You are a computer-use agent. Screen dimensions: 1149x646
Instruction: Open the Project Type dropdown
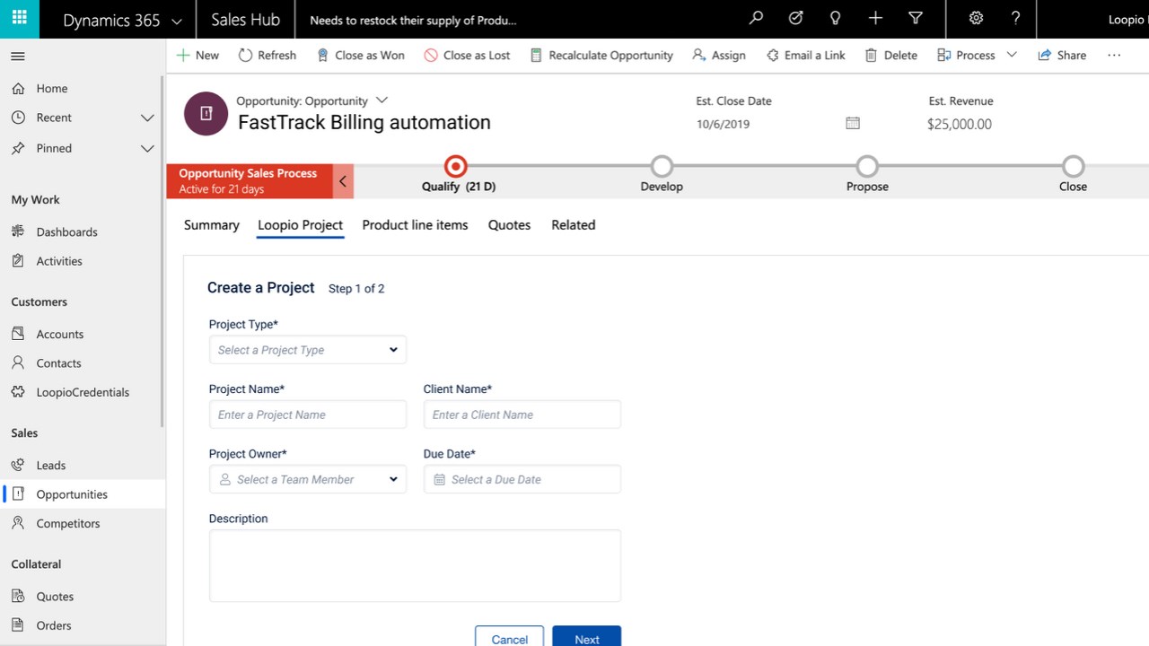click(307, 350)
